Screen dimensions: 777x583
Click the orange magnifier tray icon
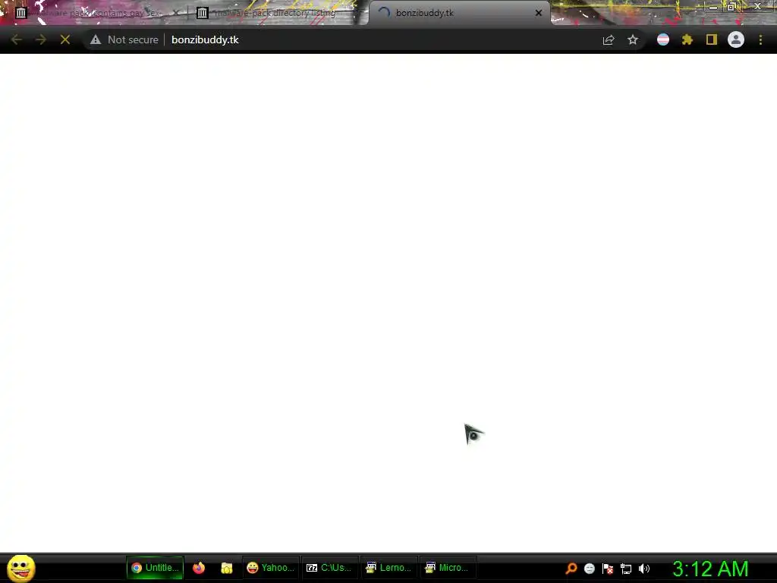pyautogui.click(x=571, y=568)
